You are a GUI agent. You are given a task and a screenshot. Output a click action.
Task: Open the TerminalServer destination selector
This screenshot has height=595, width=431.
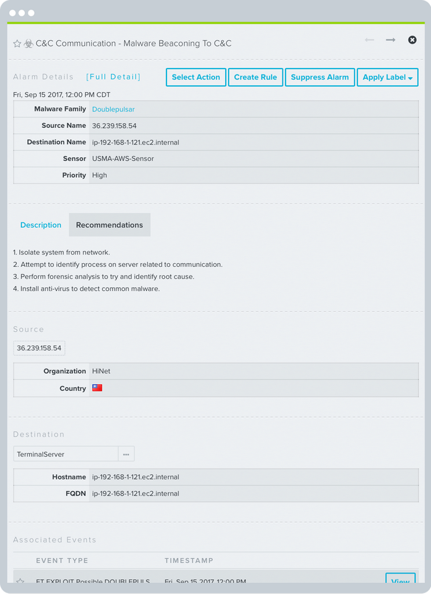coord(65,454)
